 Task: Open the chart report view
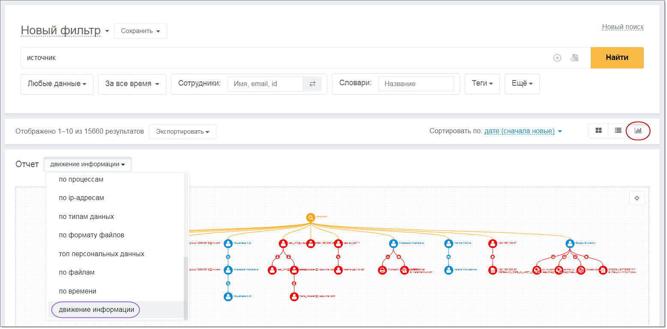pos(638,130)
